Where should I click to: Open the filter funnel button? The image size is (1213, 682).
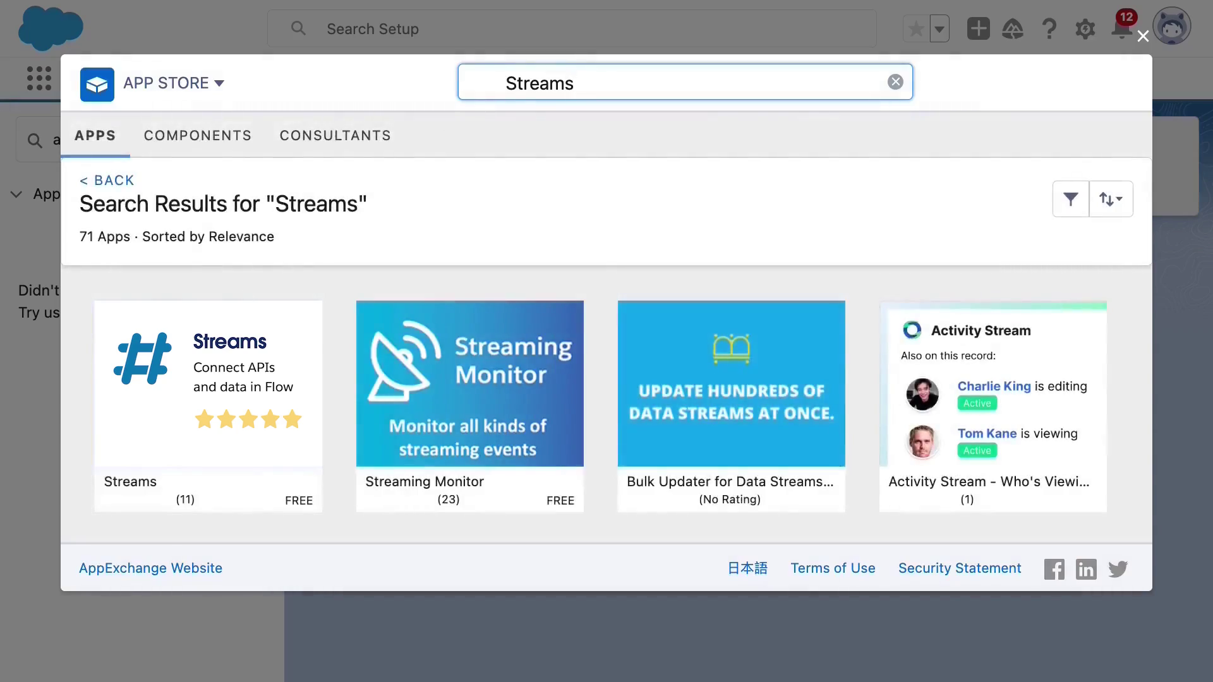[x=1070, y=199]
